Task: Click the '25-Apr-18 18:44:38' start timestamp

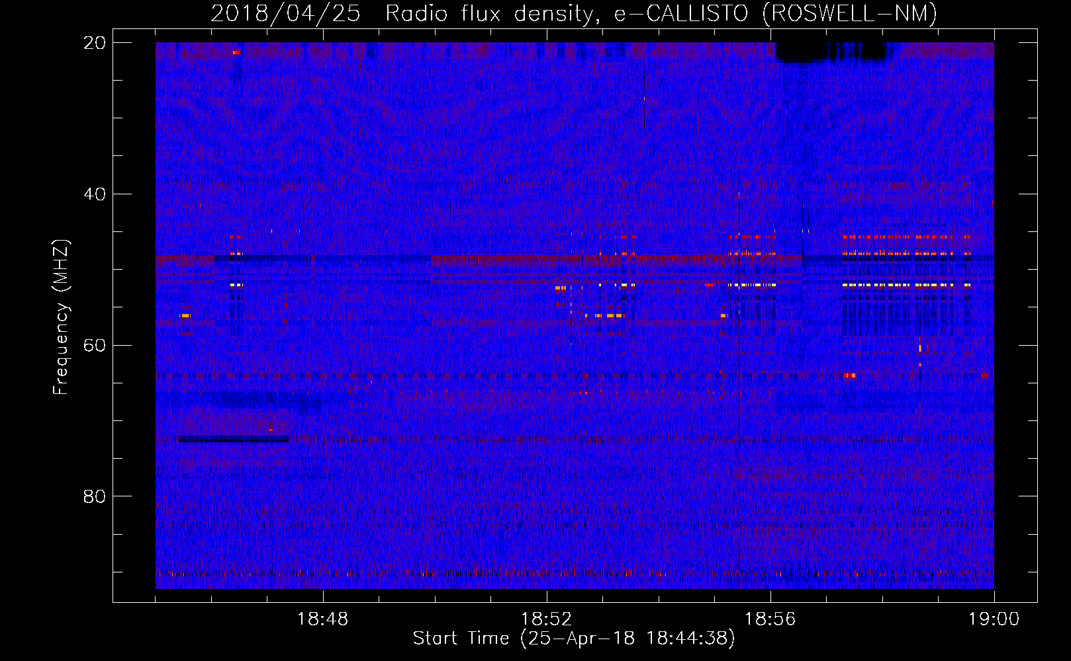Action: 628,639
